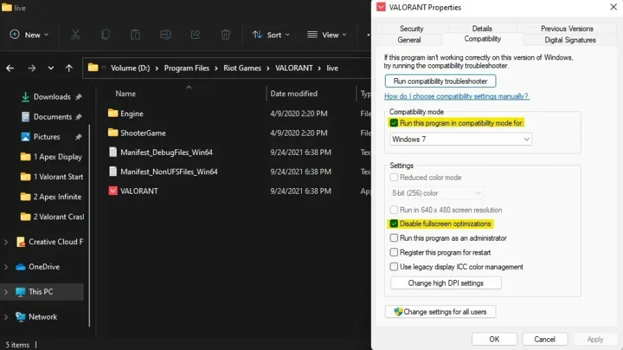Sort by the Date modified column
The width and height of the screenshot is (623, 350).
click(x=294, y=93)
